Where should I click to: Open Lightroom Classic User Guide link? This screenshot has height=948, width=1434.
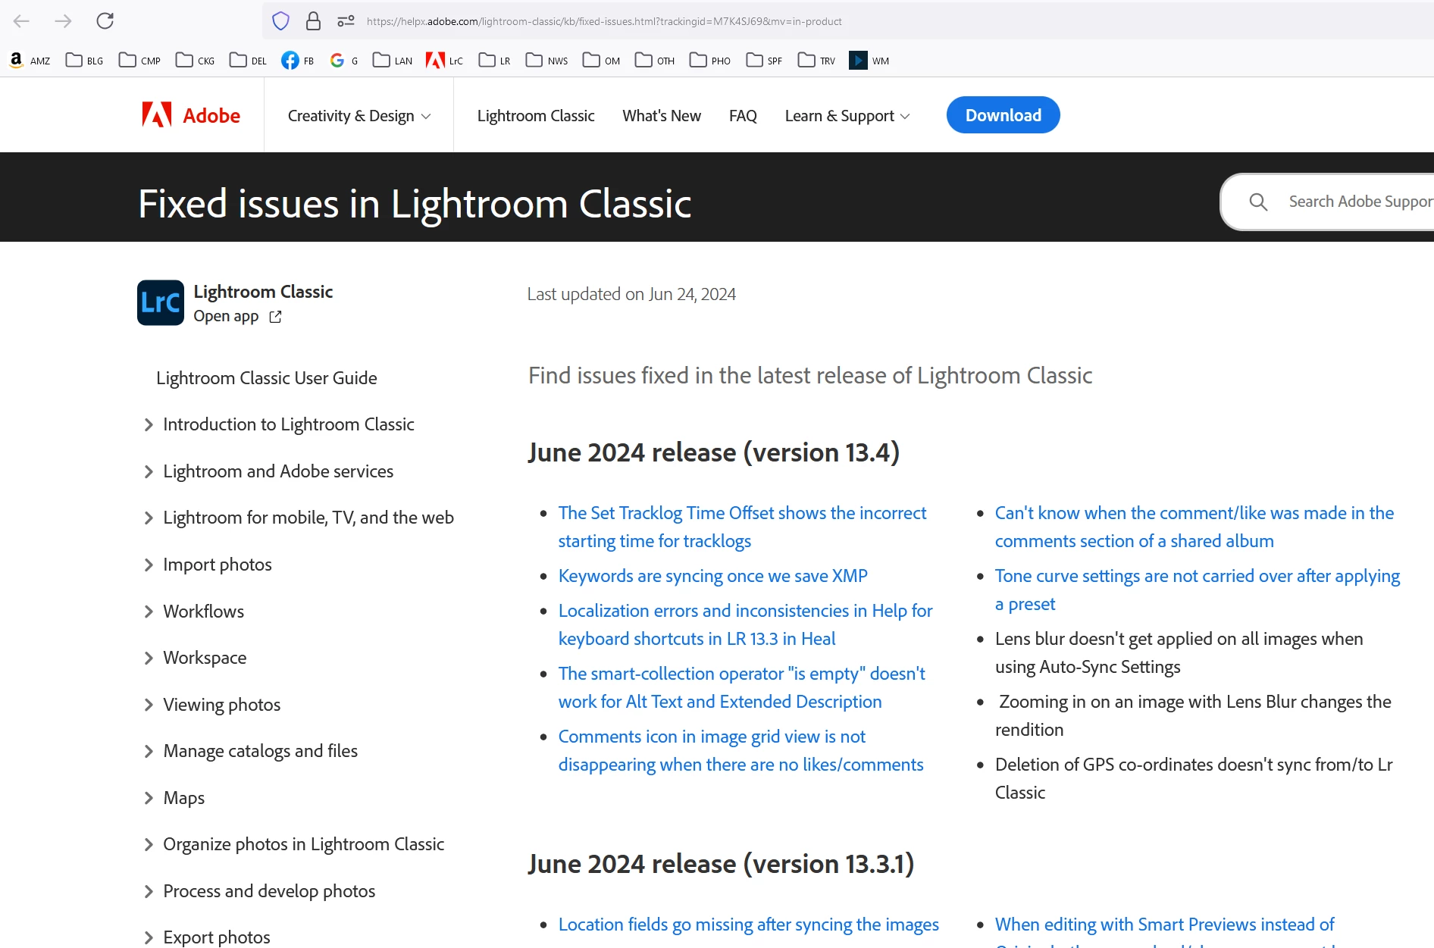click(267, 378)
